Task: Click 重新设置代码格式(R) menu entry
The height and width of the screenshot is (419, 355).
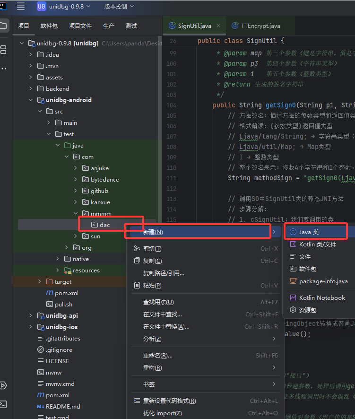Action: pyautogui.click(x=205, y=401)
